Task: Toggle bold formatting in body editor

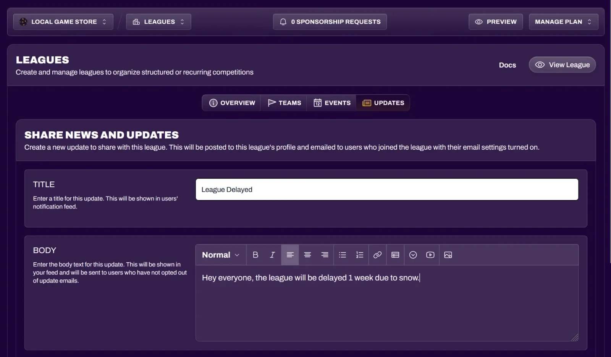Action: [255, 255]
